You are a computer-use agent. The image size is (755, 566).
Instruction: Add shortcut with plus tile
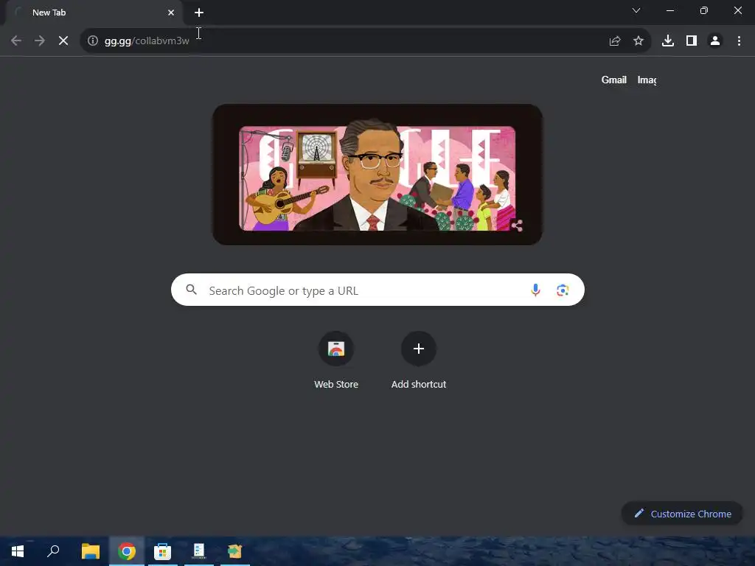click(419, 360)
